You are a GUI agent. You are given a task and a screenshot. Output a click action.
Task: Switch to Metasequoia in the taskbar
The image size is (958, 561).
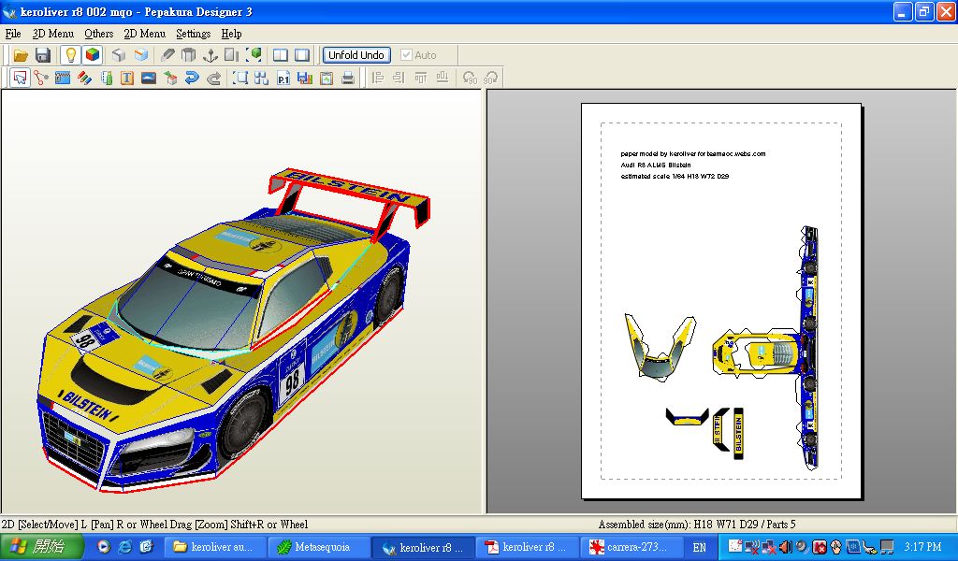click(x=320, y=547)
